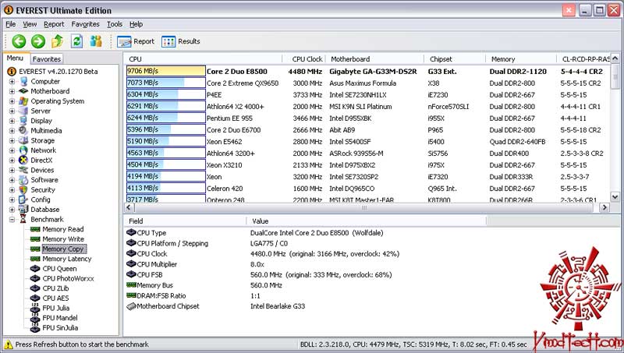
Task: Select CPU Queen benchmark
Action: click(x=60, y=269)
